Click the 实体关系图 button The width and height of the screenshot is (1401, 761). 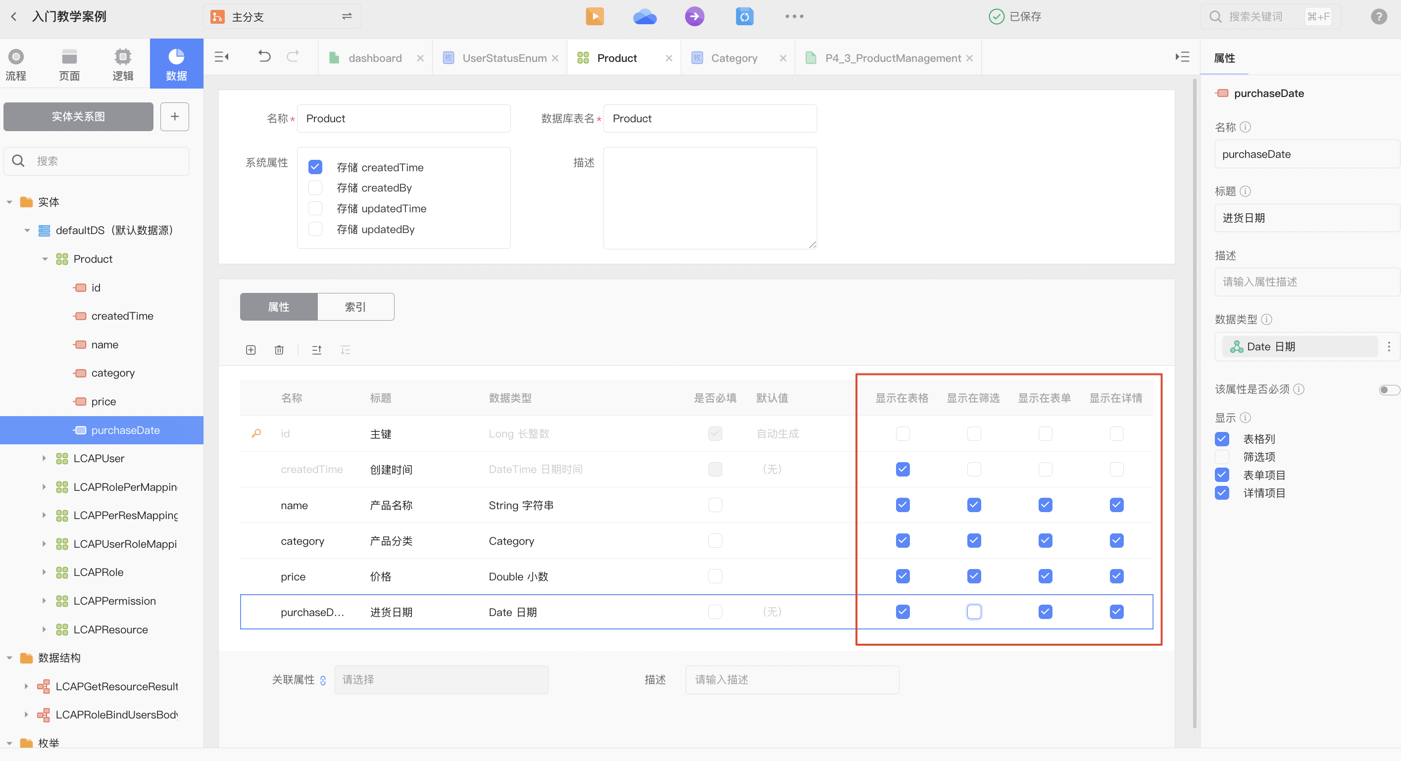pos(78,116)
